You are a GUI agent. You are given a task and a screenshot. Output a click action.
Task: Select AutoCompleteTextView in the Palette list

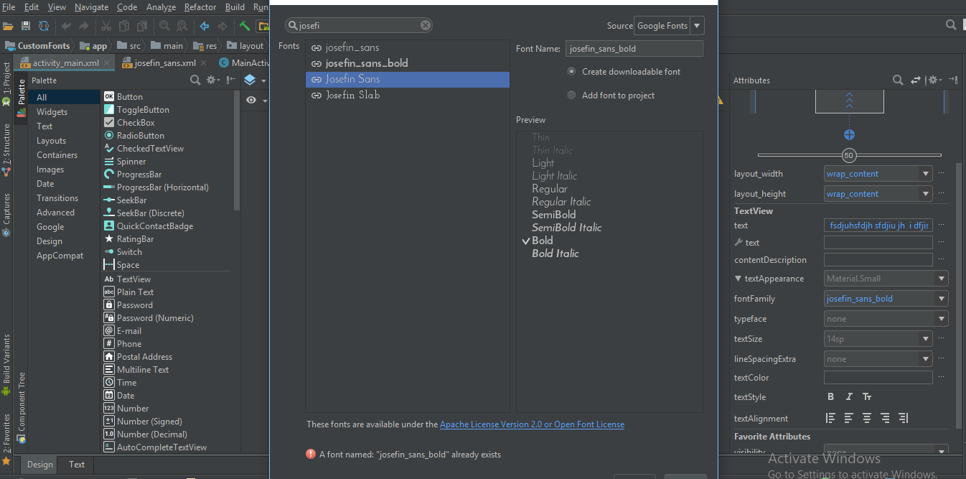[x=161, y=447]
